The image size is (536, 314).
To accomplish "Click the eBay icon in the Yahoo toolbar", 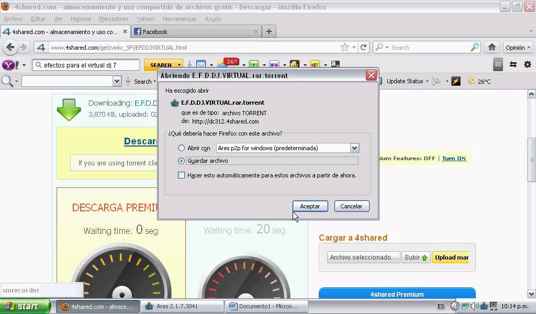I will tap(315, 64).
